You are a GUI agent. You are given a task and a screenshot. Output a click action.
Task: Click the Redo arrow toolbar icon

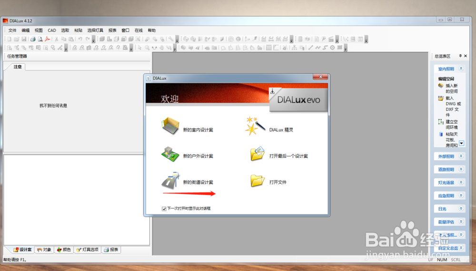(88, 39)
